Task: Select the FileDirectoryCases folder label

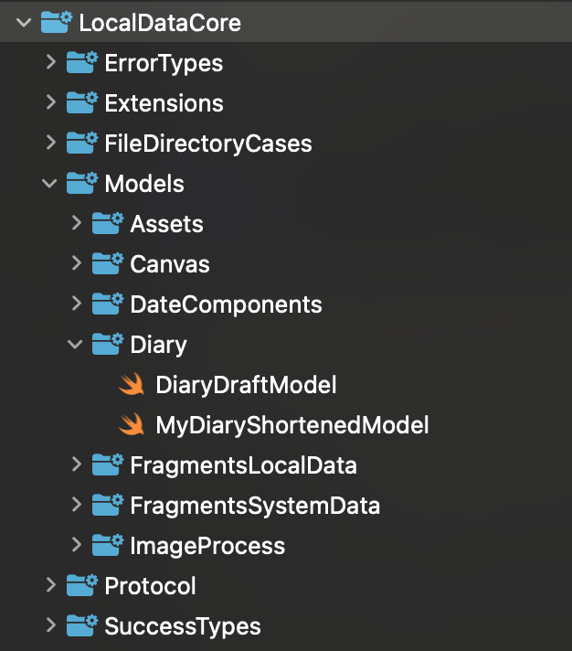Action: click(208, 144)
